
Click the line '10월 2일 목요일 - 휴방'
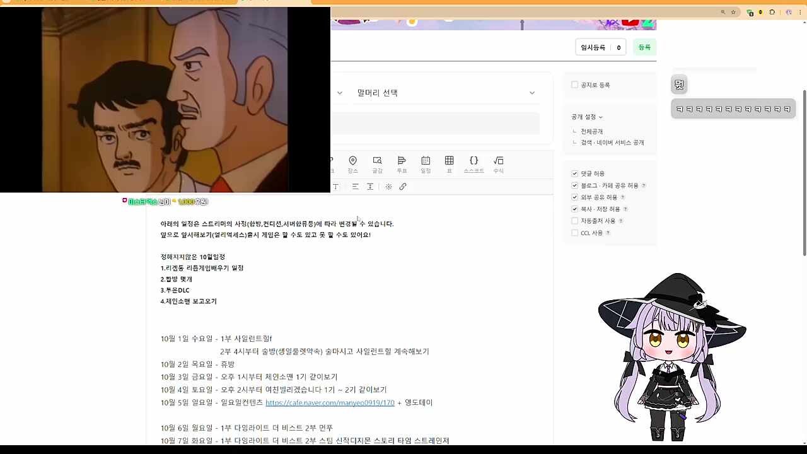pos(197,364)
